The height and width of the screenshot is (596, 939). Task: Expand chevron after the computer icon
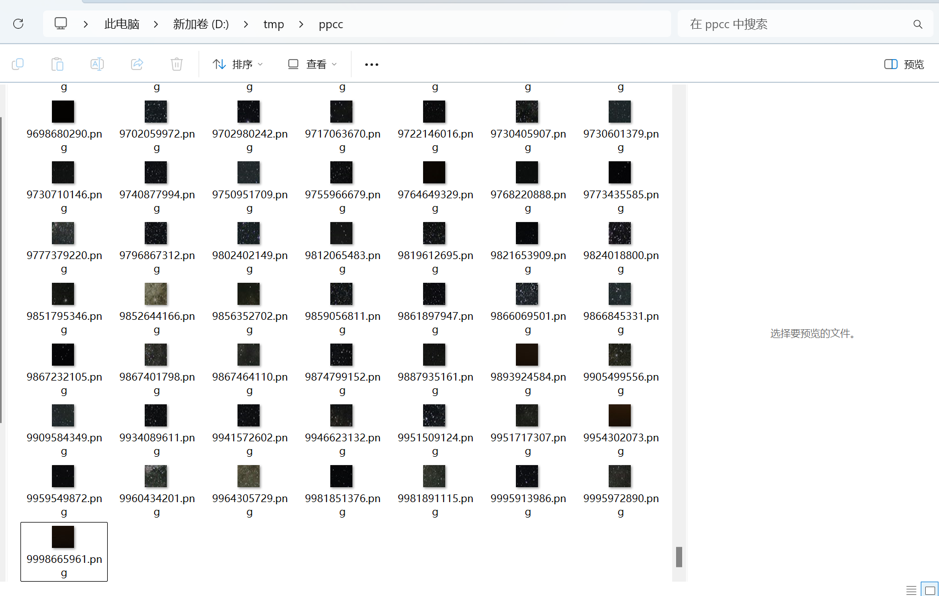86,24
